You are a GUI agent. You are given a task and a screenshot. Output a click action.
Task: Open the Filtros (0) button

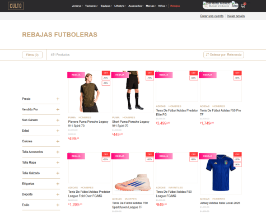click(x=32, y=55)
